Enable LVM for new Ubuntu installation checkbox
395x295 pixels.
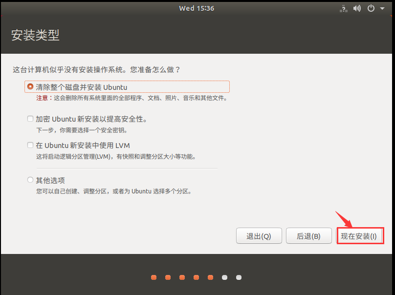click(x=30, y=145)
